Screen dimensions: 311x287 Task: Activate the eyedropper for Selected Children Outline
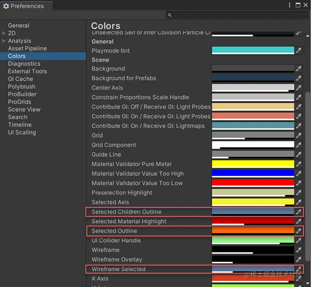(x=299, y=212)
